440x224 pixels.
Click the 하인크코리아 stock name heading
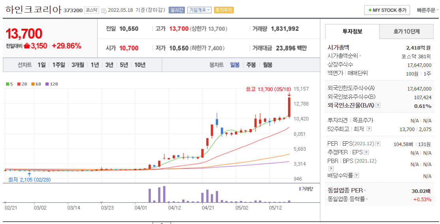[x=34, y=9]
